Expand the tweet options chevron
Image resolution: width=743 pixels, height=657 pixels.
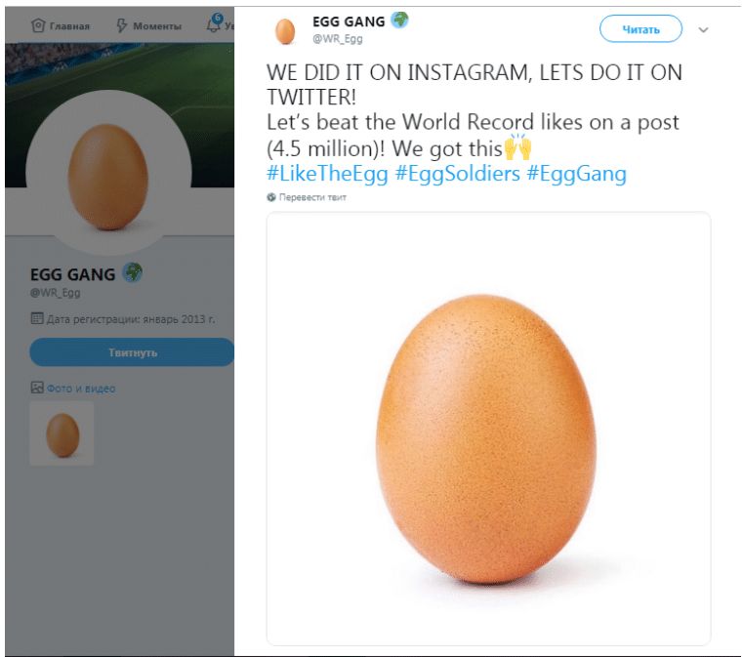coord(703,30)
